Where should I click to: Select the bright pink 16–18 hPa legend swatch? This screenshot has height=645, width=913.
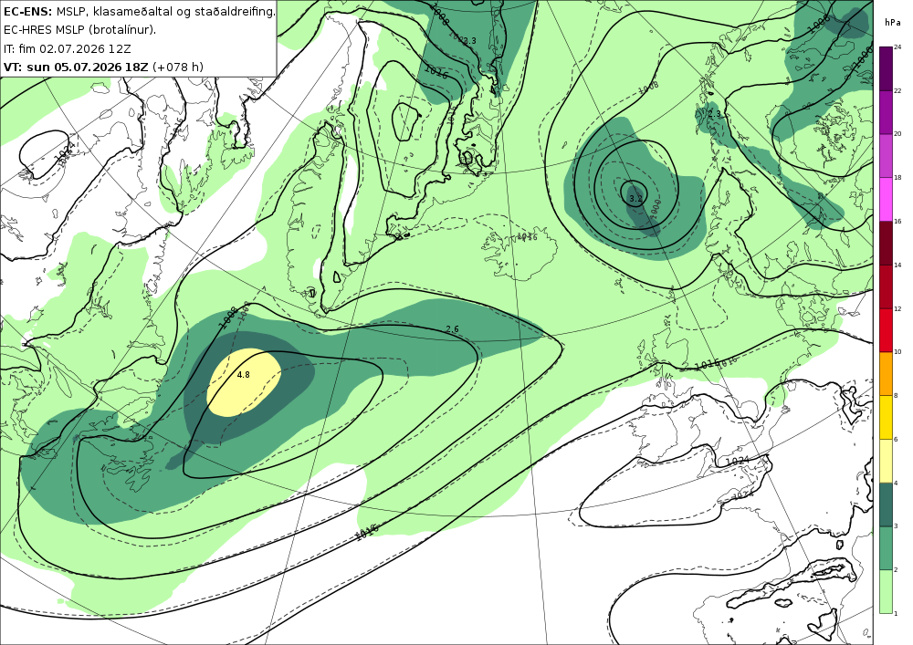tap(886, 199)
